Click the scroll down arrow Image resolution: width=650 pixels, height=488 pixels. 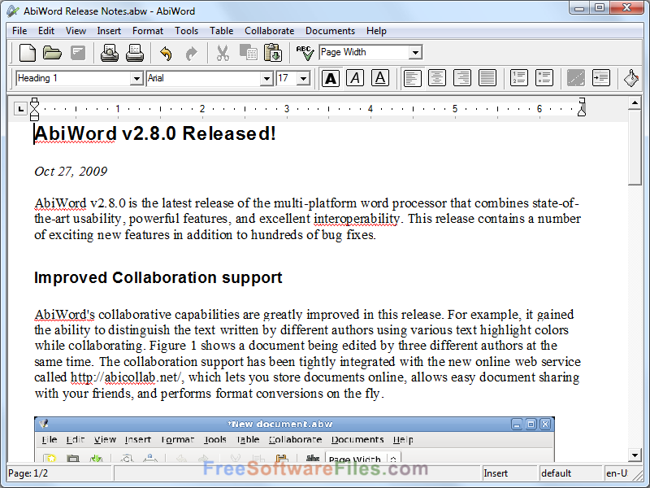(x=635, y=455)
